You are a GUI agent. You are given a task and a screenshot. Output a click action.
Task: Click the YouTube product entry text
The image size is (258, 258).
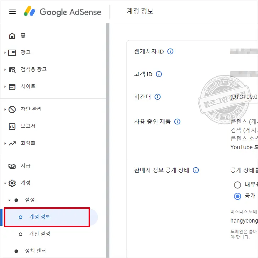pos(244,147)
